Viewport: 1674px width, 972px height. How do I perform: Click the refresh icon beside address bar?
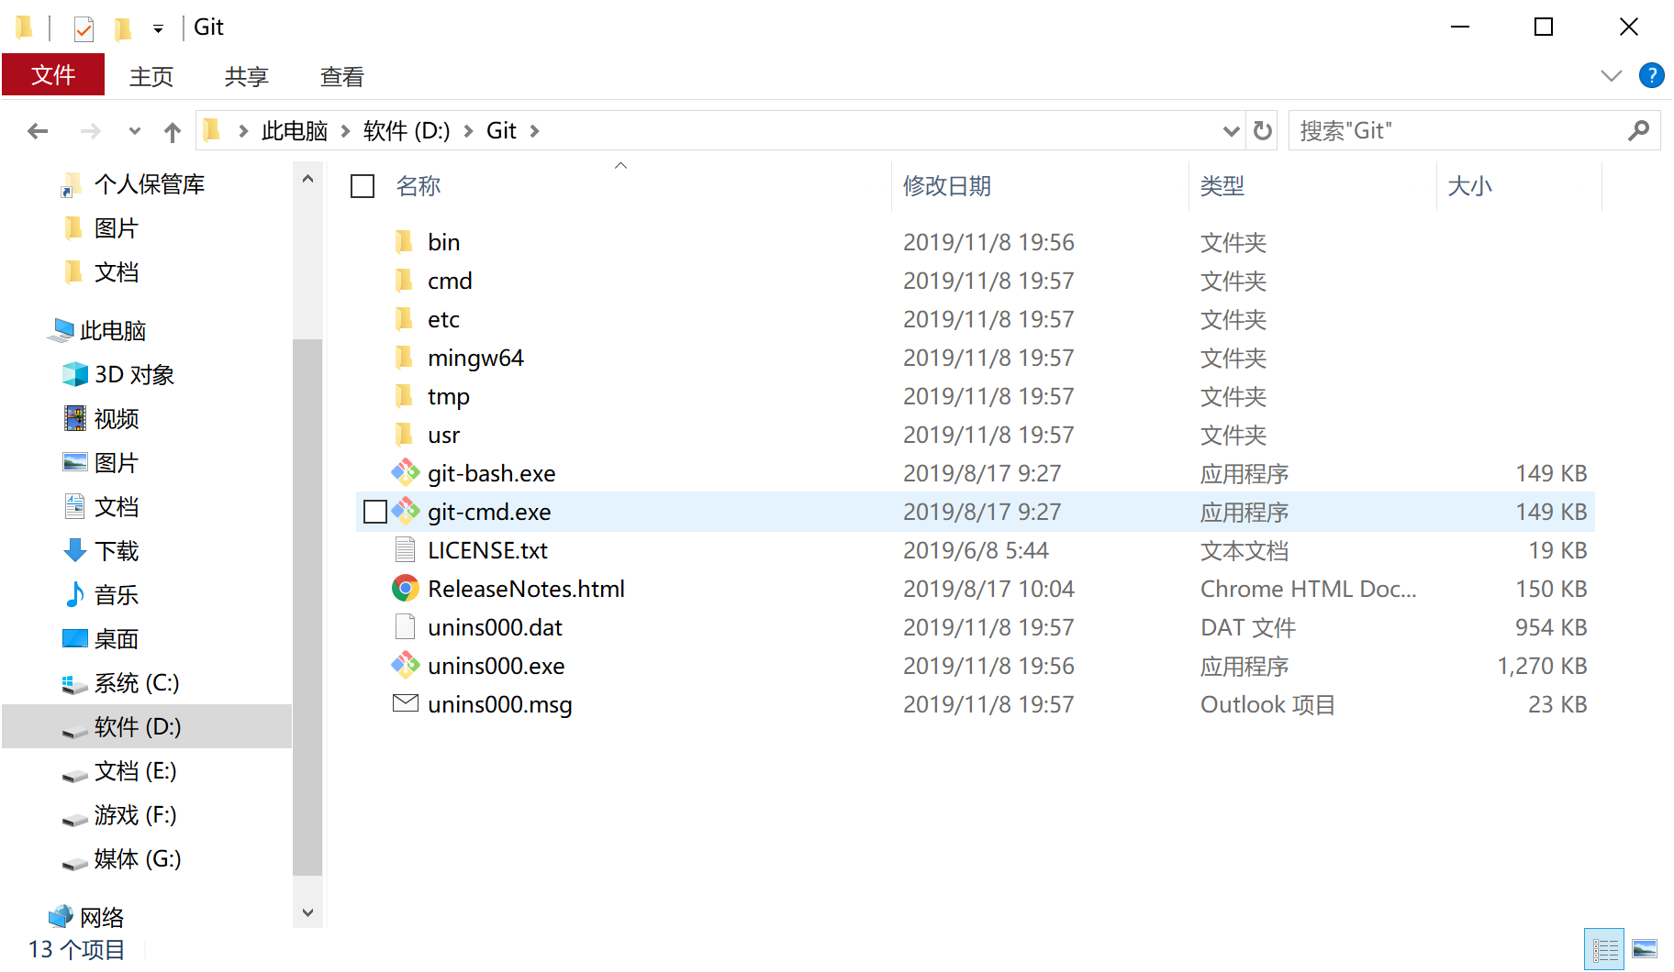tap(1263, 131)
